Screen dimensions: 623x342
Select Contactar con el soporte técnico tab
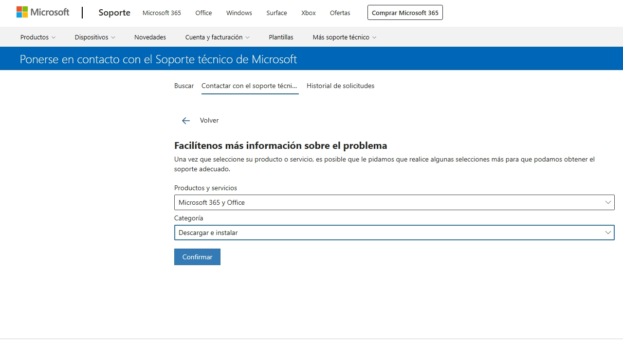click(x=250, y=86)
